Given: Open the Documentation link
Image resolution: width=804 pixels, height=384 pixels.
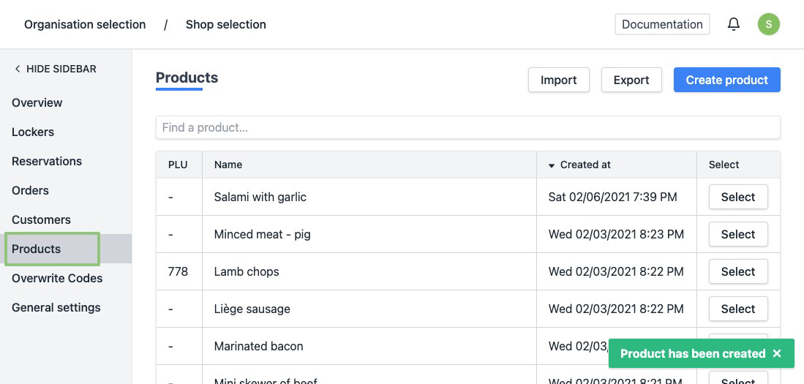Looking at the screenshot, I should pyautogui.click(x=662, y=24).
